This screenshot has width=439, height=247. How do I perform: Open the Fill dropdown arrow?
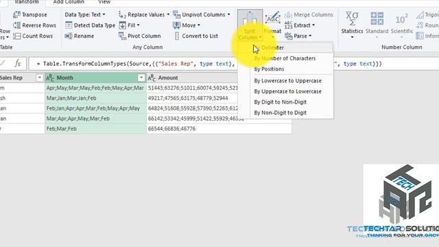[138, 25]
